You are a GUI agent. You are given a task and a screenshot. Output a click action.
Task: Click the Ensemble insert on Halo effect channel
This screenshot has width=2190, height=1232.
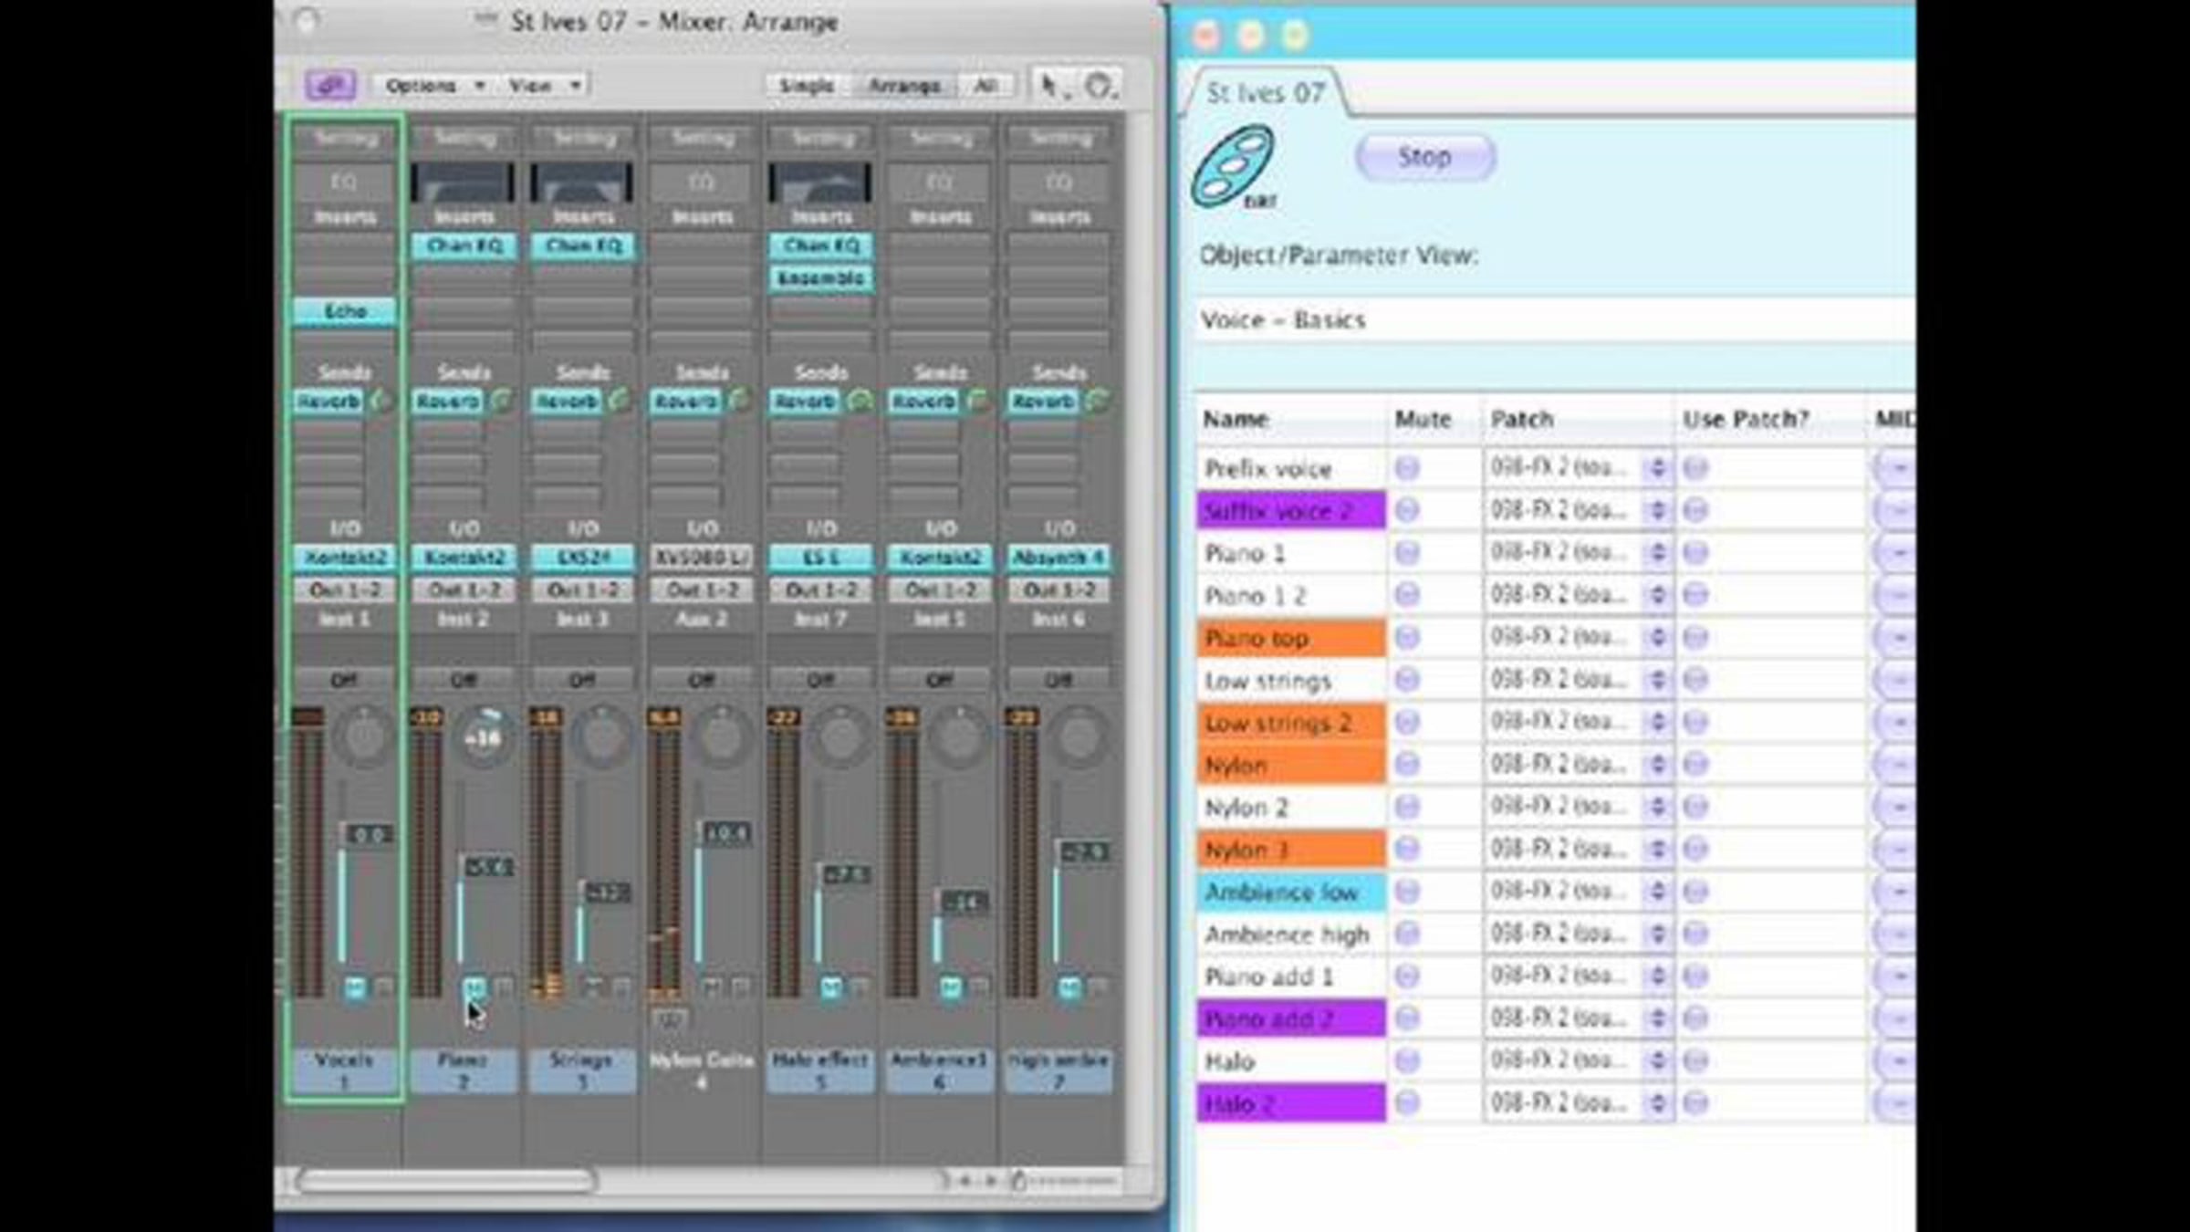coord(820,278)
